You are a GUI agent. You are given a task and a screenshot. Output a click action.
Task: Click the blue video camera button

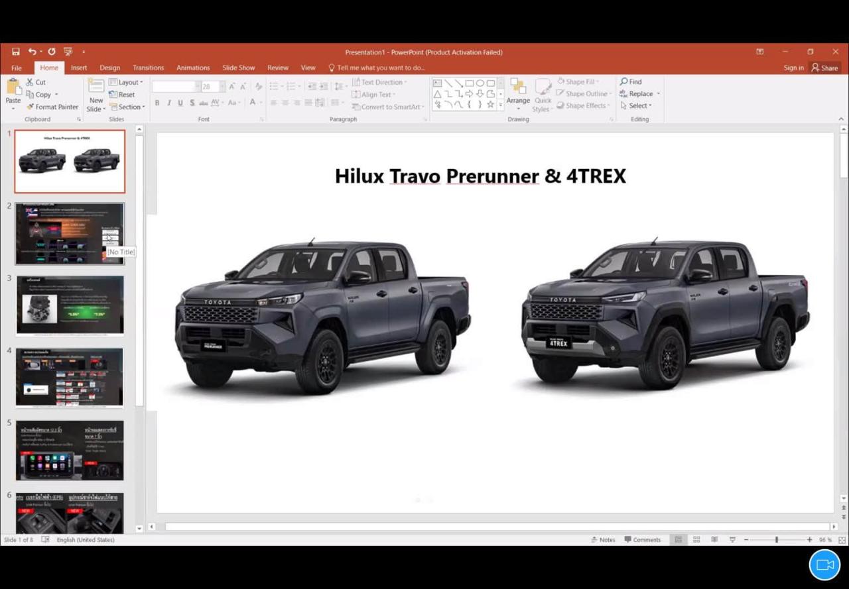pos(824,564)
